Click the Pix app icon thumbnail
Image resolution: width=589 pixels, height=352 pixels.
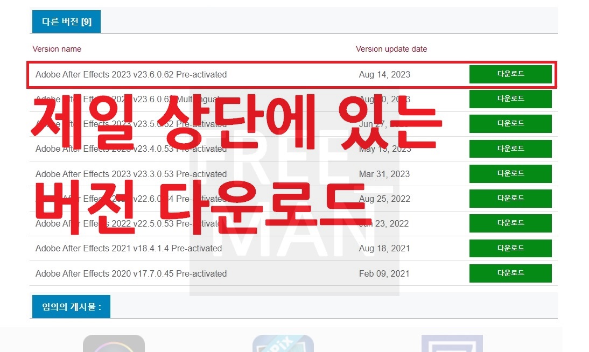click(282, 344)
